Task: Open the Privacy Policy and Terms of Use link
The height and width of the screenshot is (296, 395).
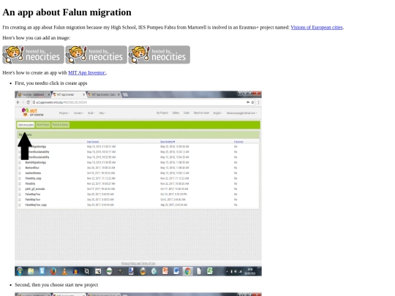Action: 138,264
